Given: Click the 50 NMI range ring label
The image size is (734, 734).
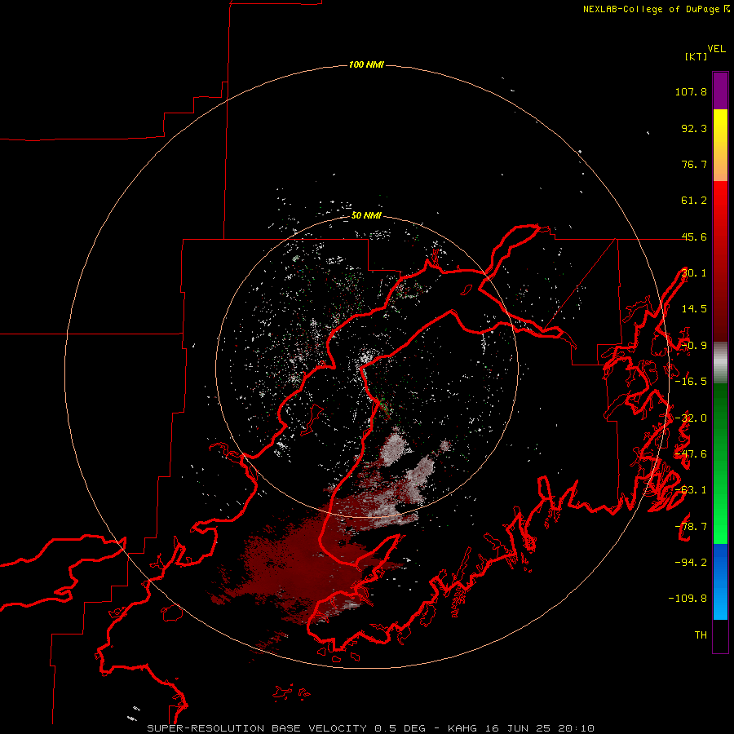Looking at the screenshot, I should pos(366,215).
